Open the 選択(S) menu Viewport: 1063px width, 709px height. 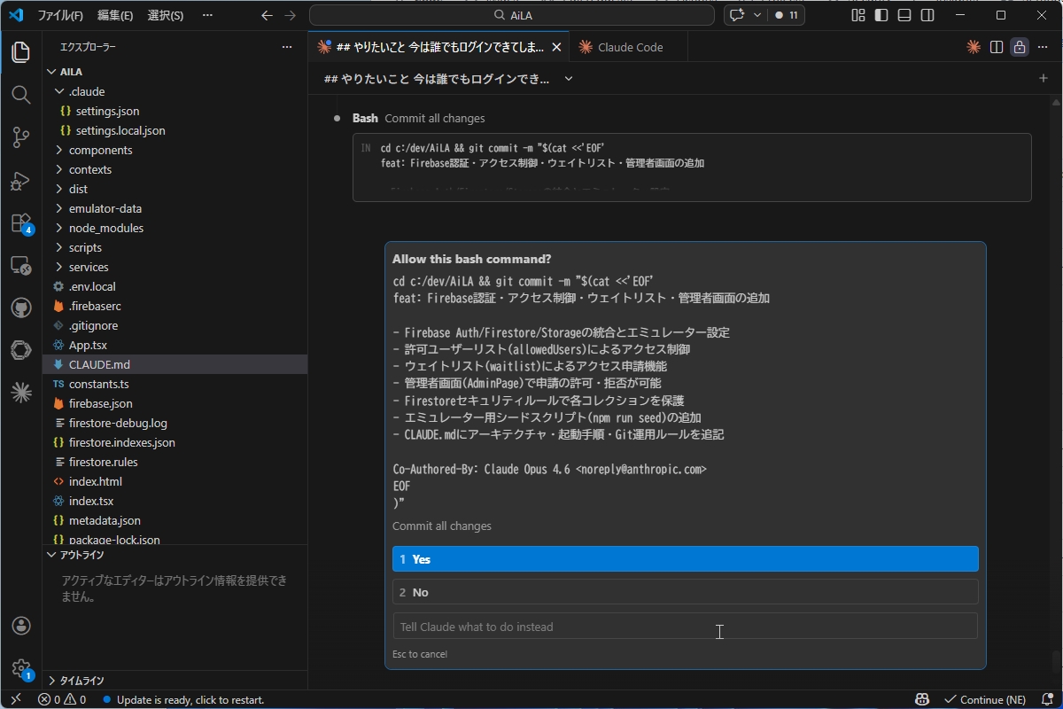tap(165, 15)
